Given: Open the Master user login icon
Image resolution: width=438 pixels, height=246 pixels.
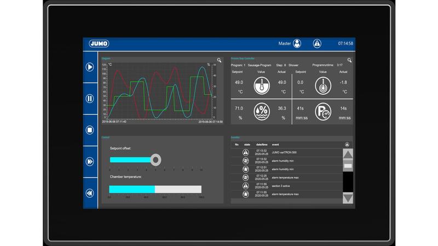Looking at the screenshot, I should [297, 43].
